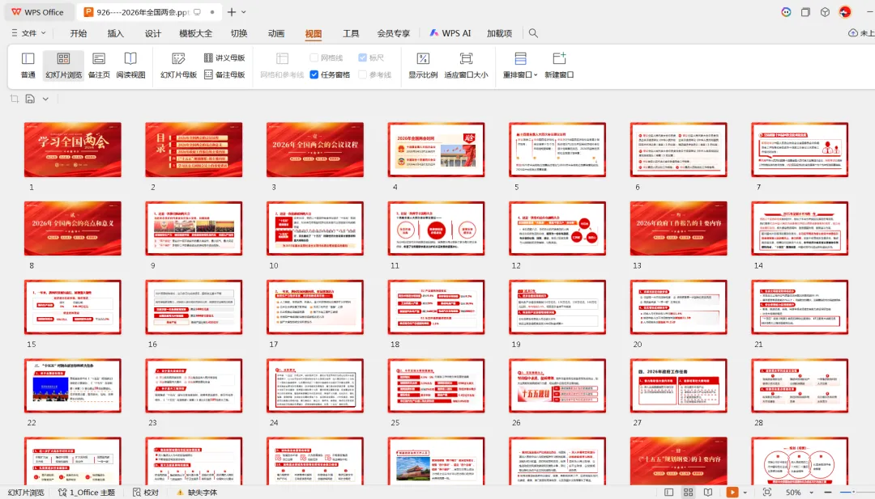Viewport: 875px width, 499px height.
Task: Add a new document tab with plus icon
Action: pos(232,11)
